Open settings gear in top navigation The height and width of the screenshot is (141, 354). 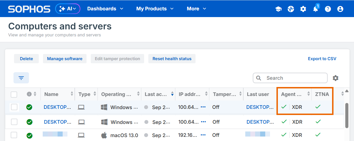click(x=303, y=9)
